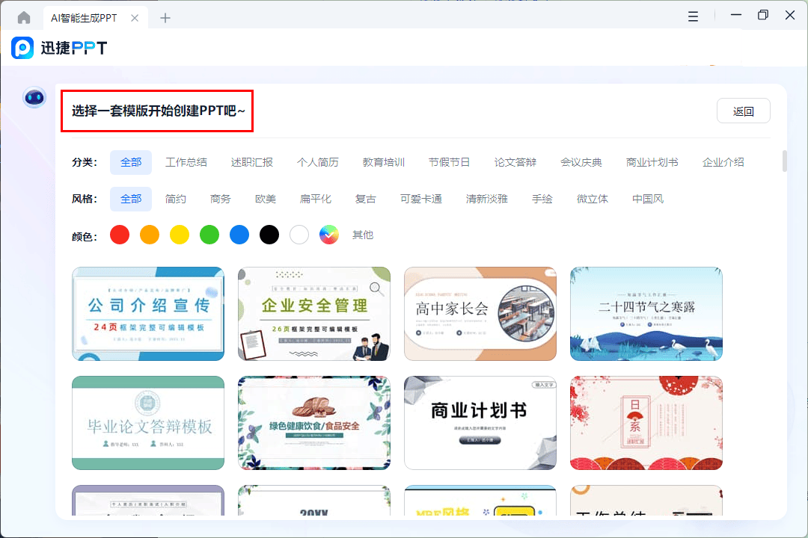Screen dimensions: 808x538
Task: Click the 其他 color option
Action: tap(363, 235)
